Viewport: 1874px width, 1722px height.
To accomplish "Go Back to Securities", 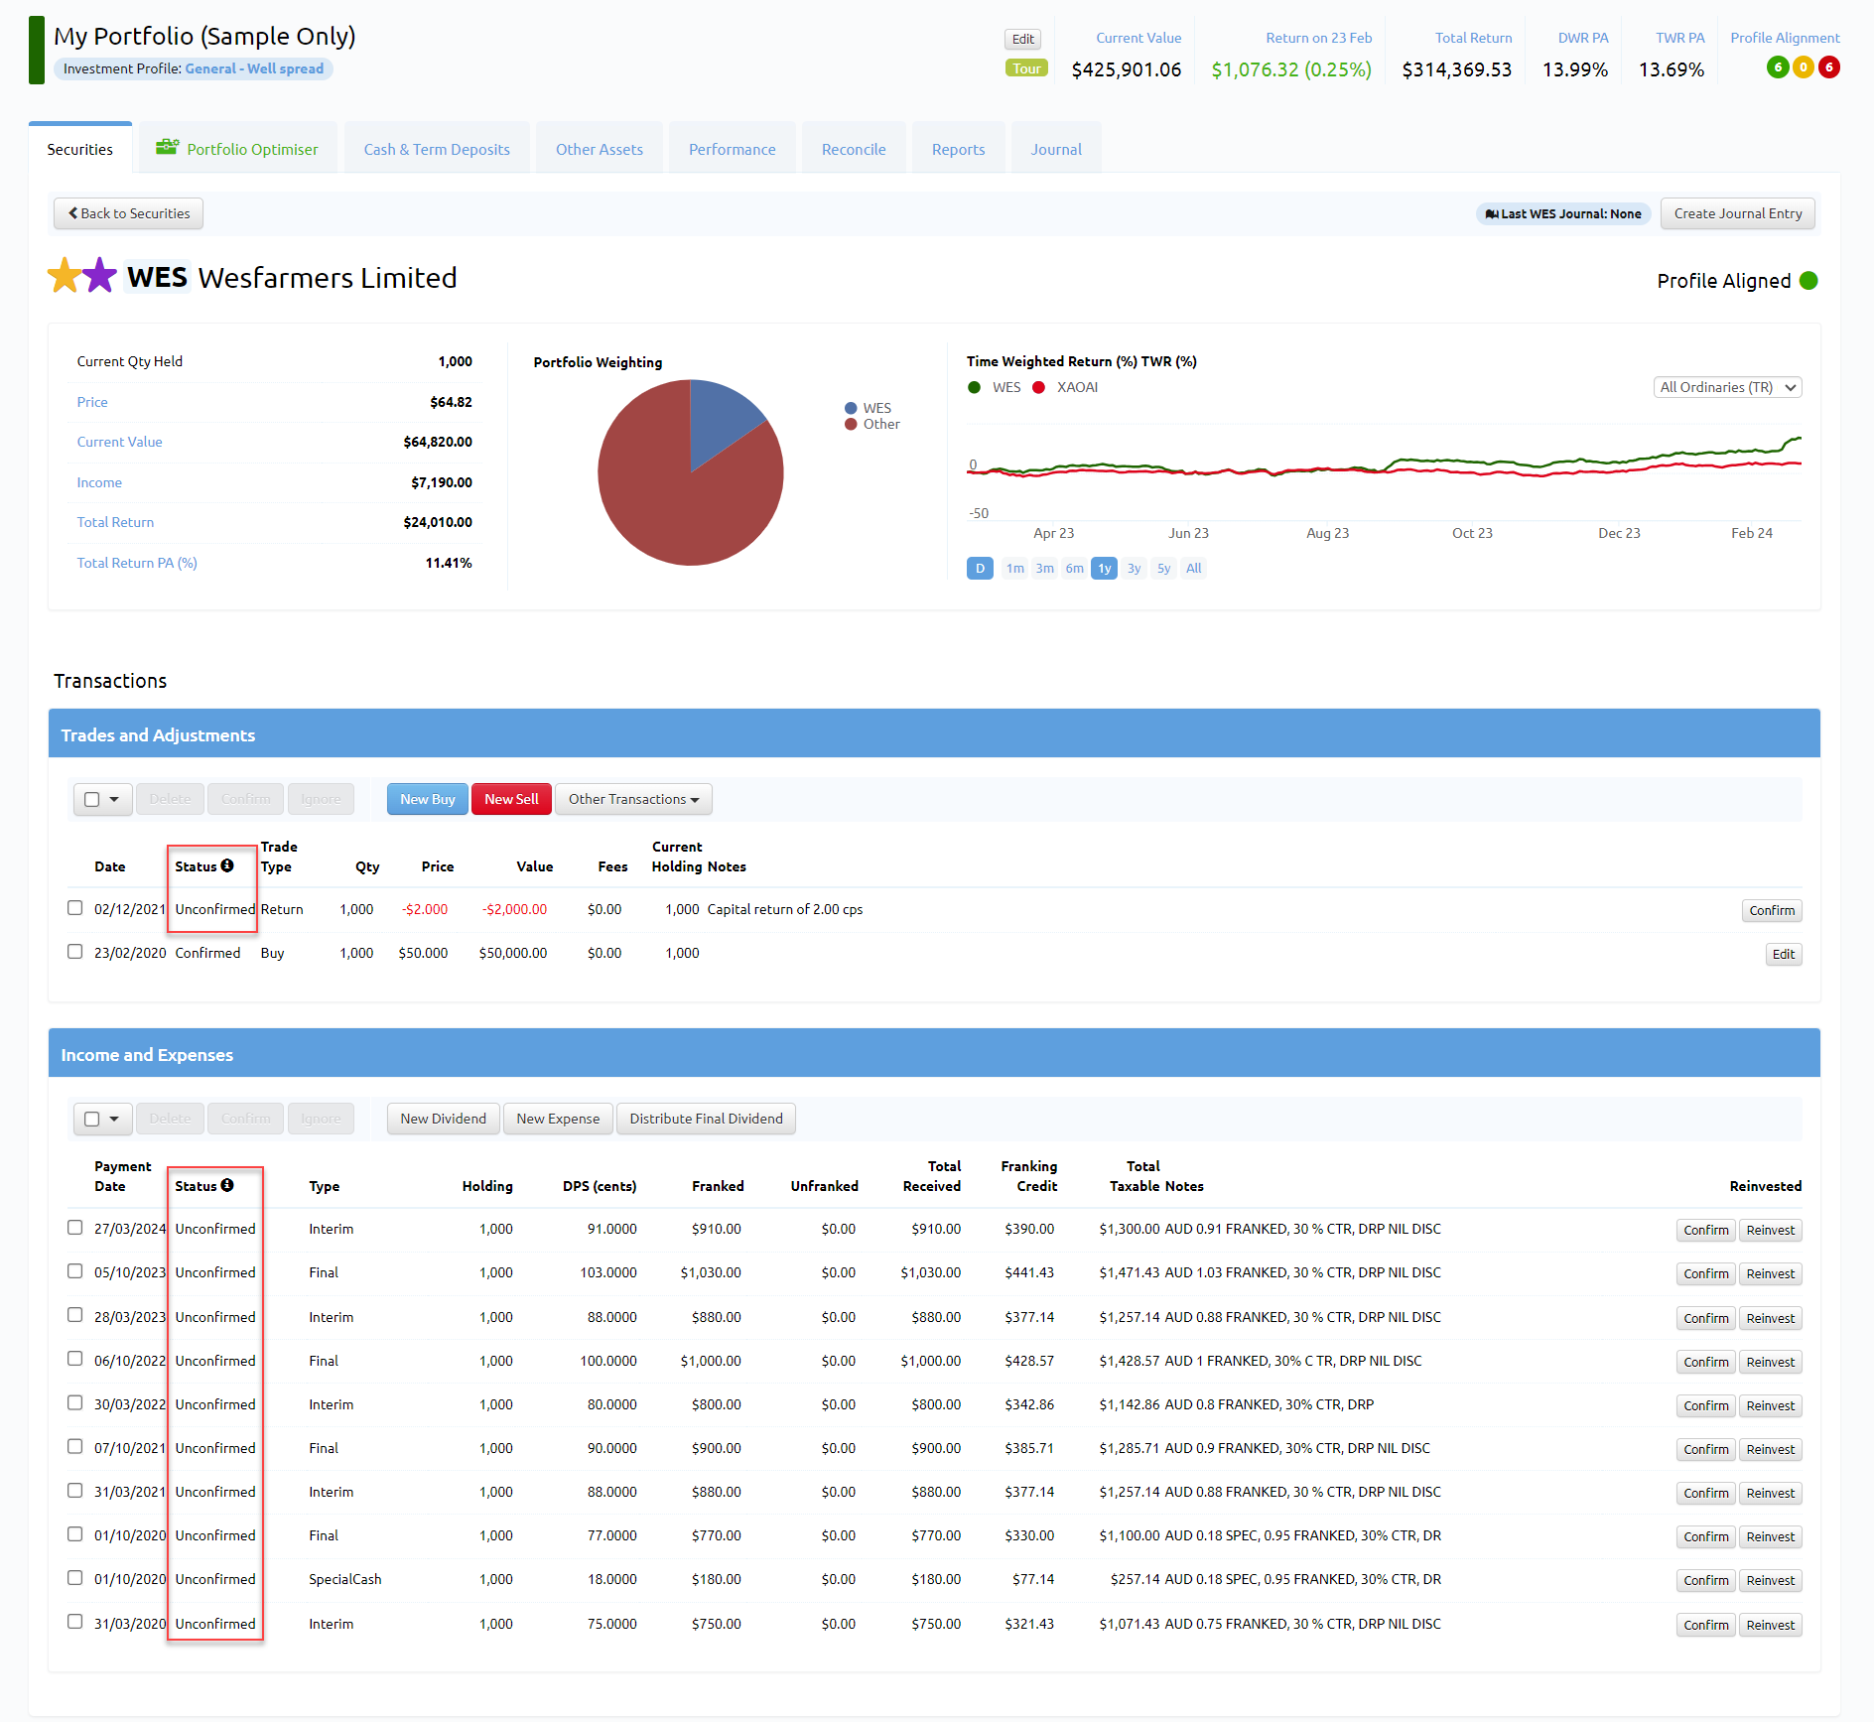I will tap(128, 213).
